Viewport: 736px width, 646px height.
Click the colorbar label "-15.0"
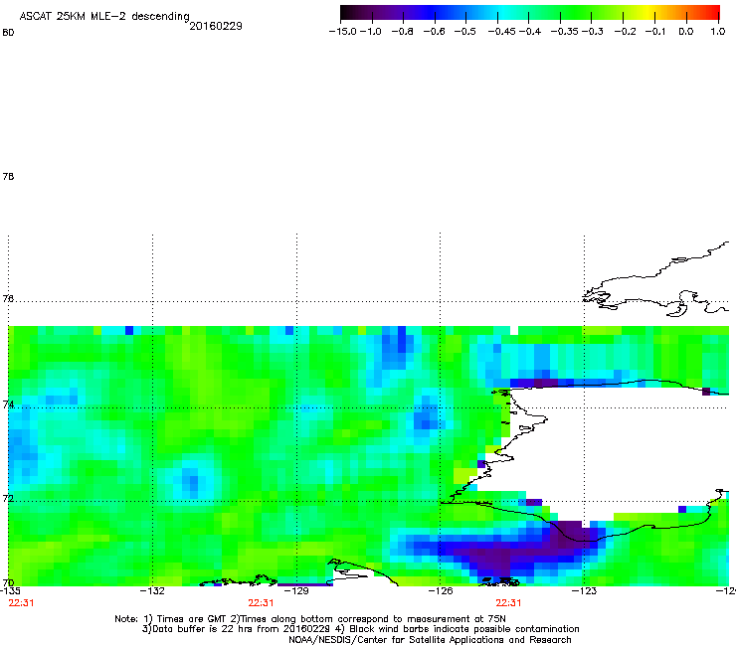343,32
